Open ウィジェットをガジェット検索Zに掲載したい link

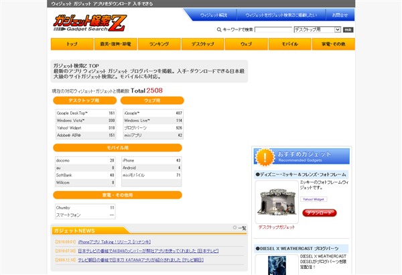pyautogui.click(x=281, y=15)
